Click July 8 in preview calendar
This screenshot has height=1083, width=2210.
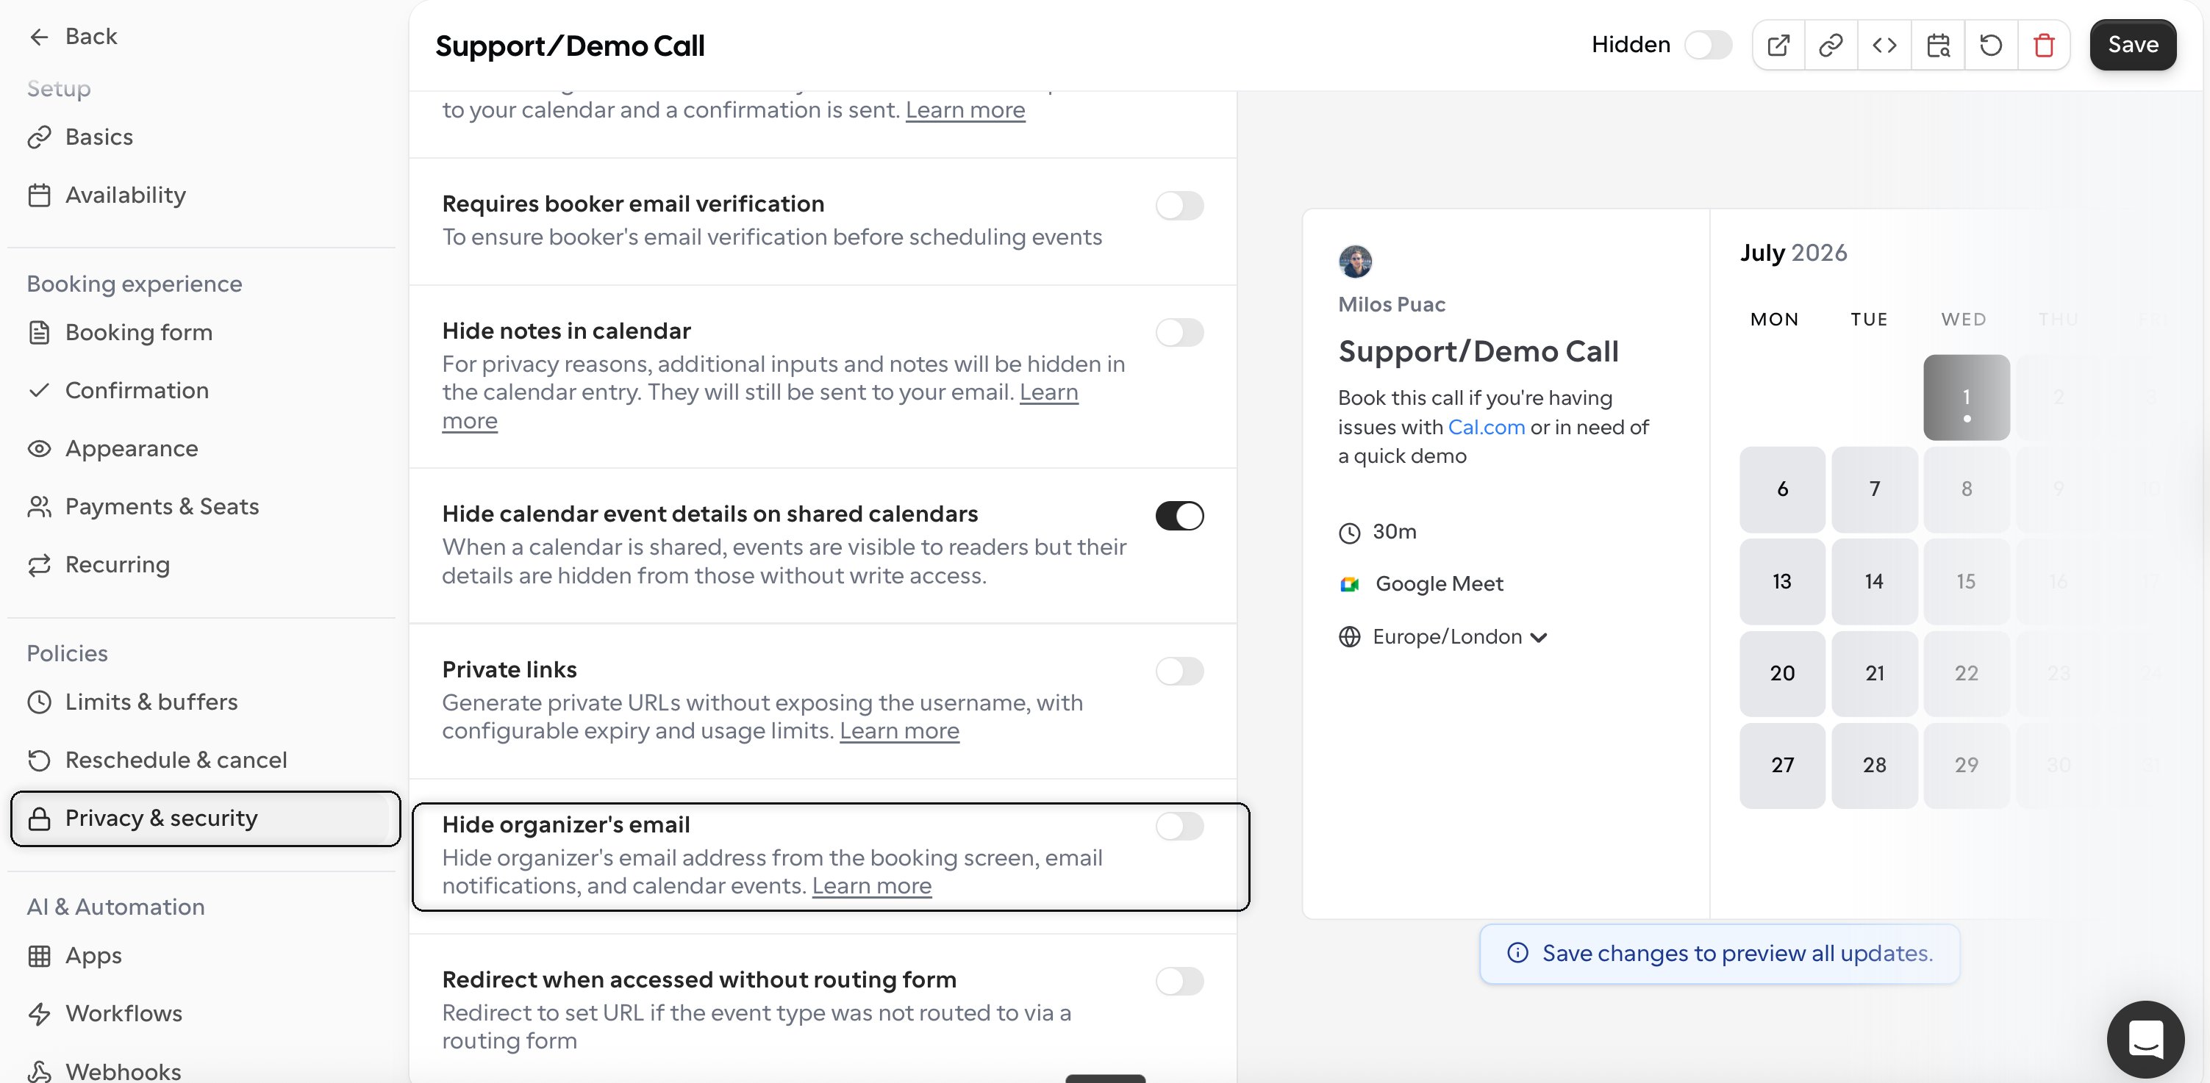(1965, 489)
